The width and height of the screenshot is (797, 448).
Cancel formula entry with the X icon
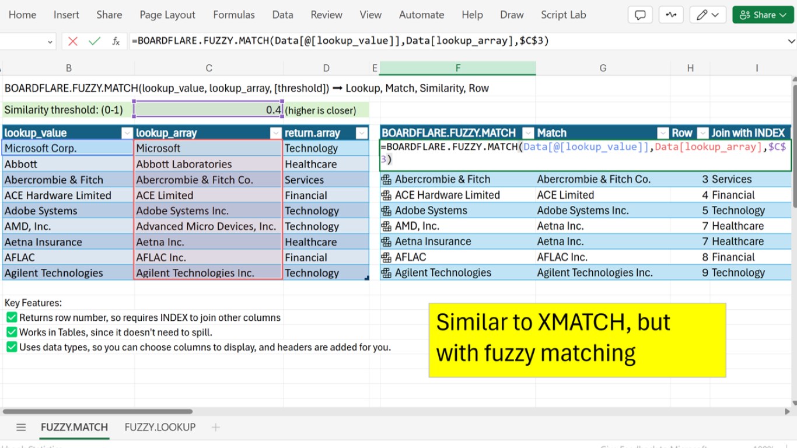pos(73,41)
